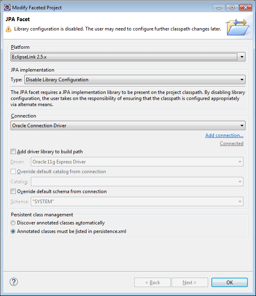Click the Eclipse icon in title bar

tap(7, 7)
